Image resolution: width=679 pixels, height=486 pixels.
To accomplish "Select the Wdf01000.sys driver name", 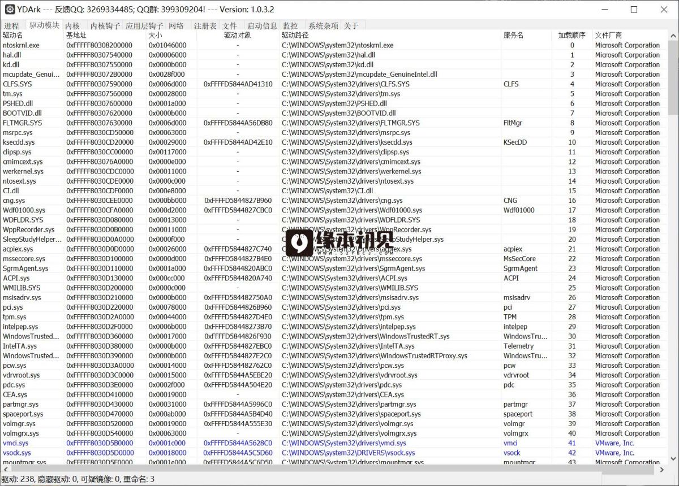I will pos(24,210).
